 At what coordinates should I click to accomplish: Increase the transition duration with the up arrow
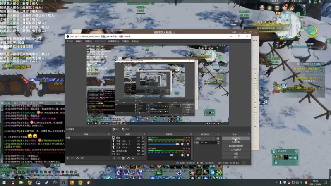pos(218,142)
